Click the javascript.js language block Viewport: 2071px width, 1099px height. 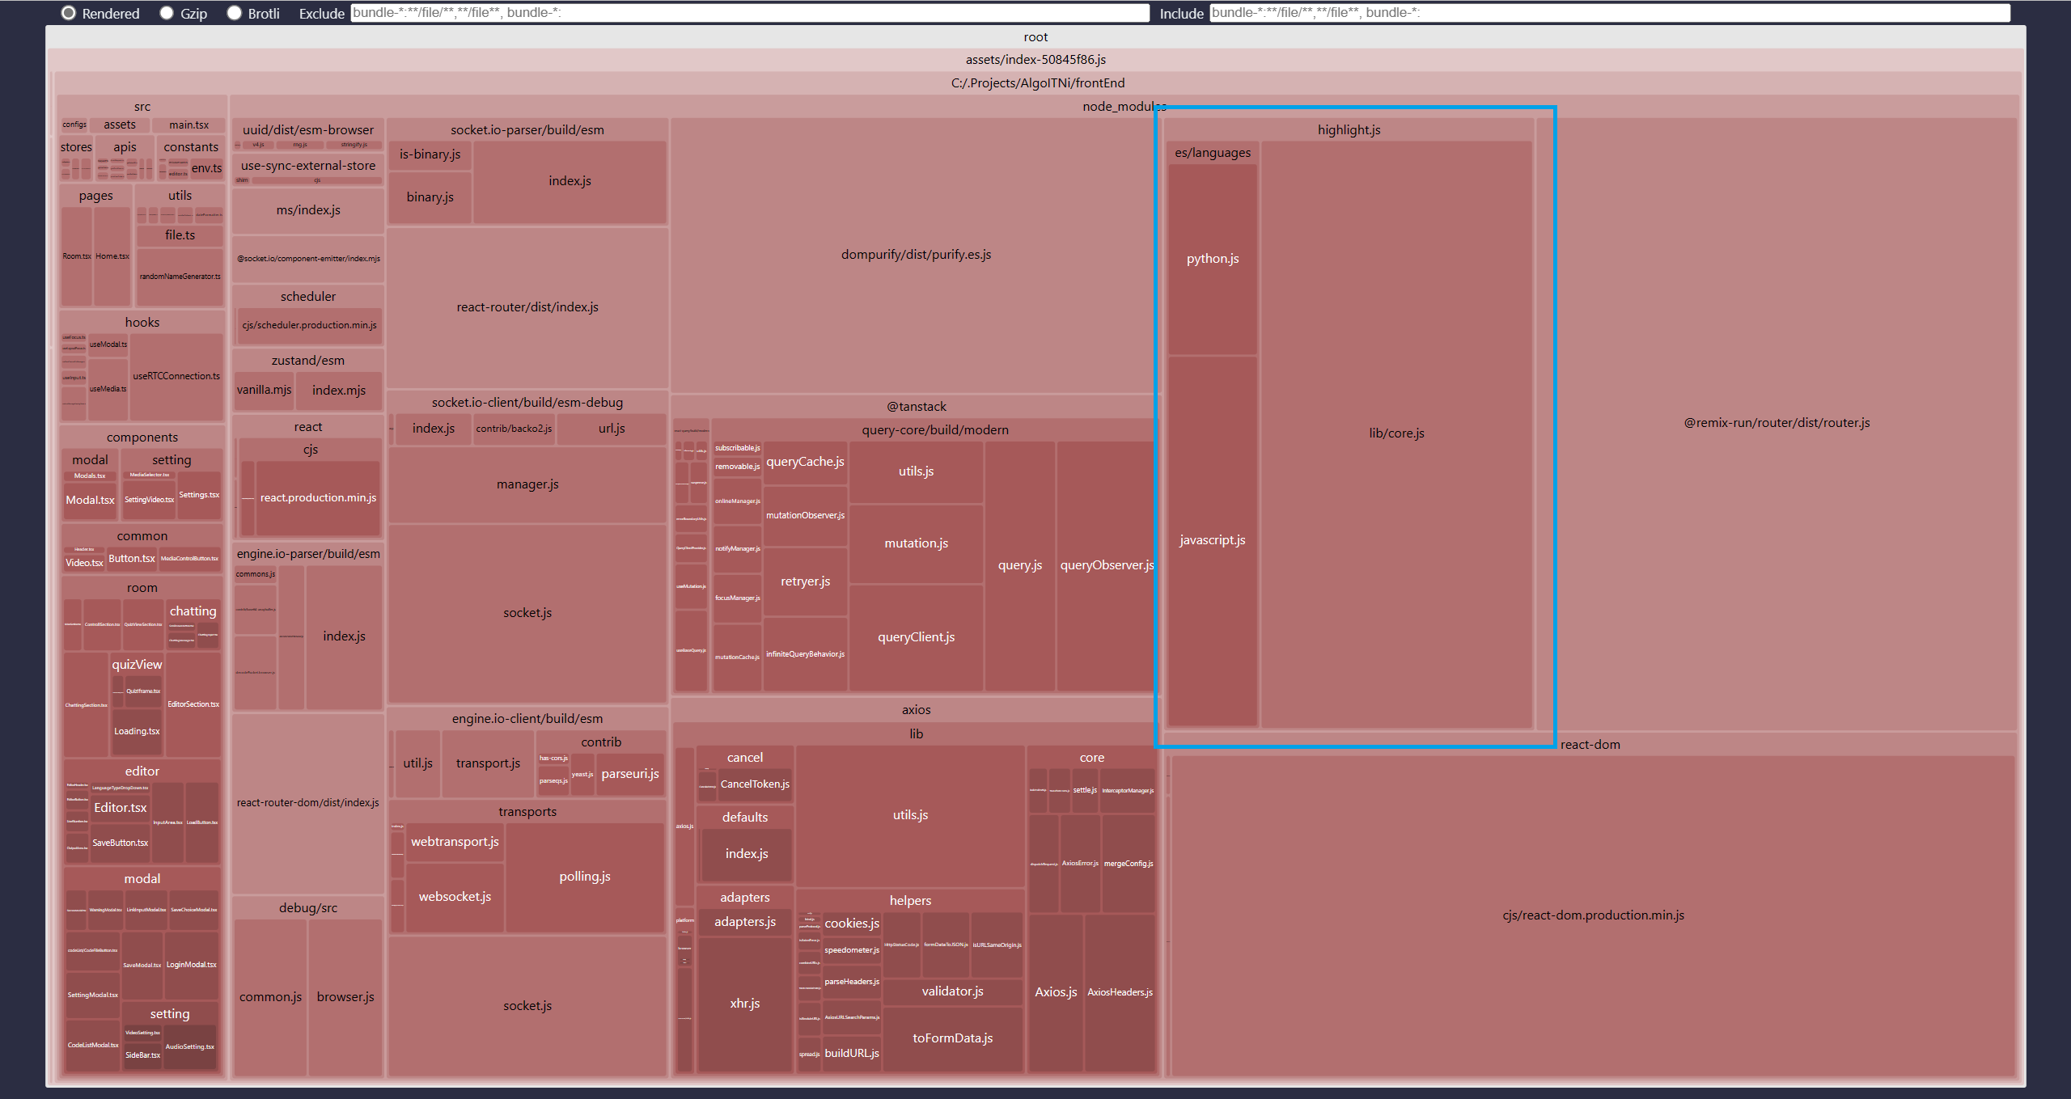1212,540
